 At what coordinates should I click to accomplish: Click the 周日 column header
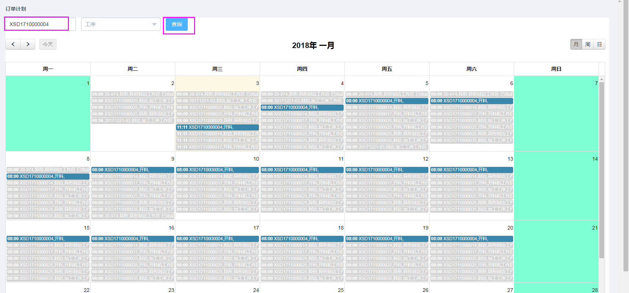click(x=556, y=69)
